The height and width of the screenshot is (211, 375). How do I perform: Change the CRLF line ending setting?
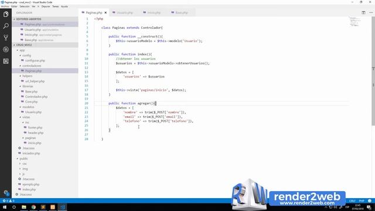tap(352, 200)
